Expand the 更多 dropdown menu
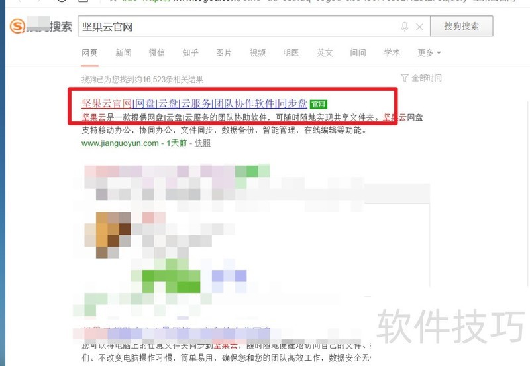 (429, 53)
